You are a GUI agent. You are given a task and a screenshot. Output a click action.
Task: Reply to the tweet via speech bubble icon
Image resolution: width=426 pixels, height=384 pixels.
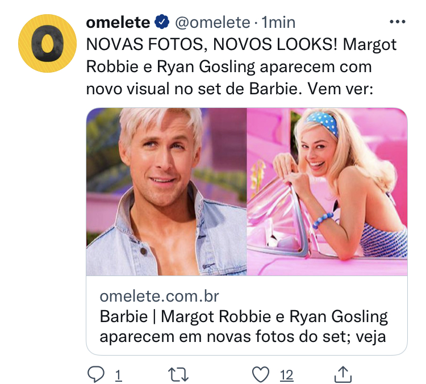pos(95,374)
